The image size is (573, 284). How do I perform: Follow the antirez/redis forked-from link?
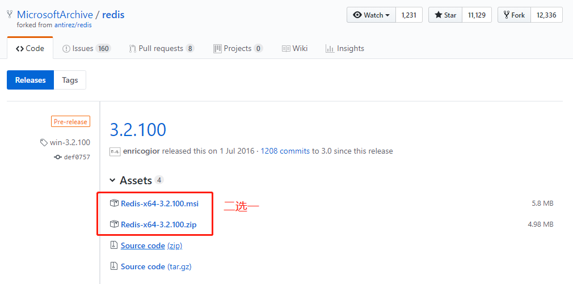tap(73, 25)
